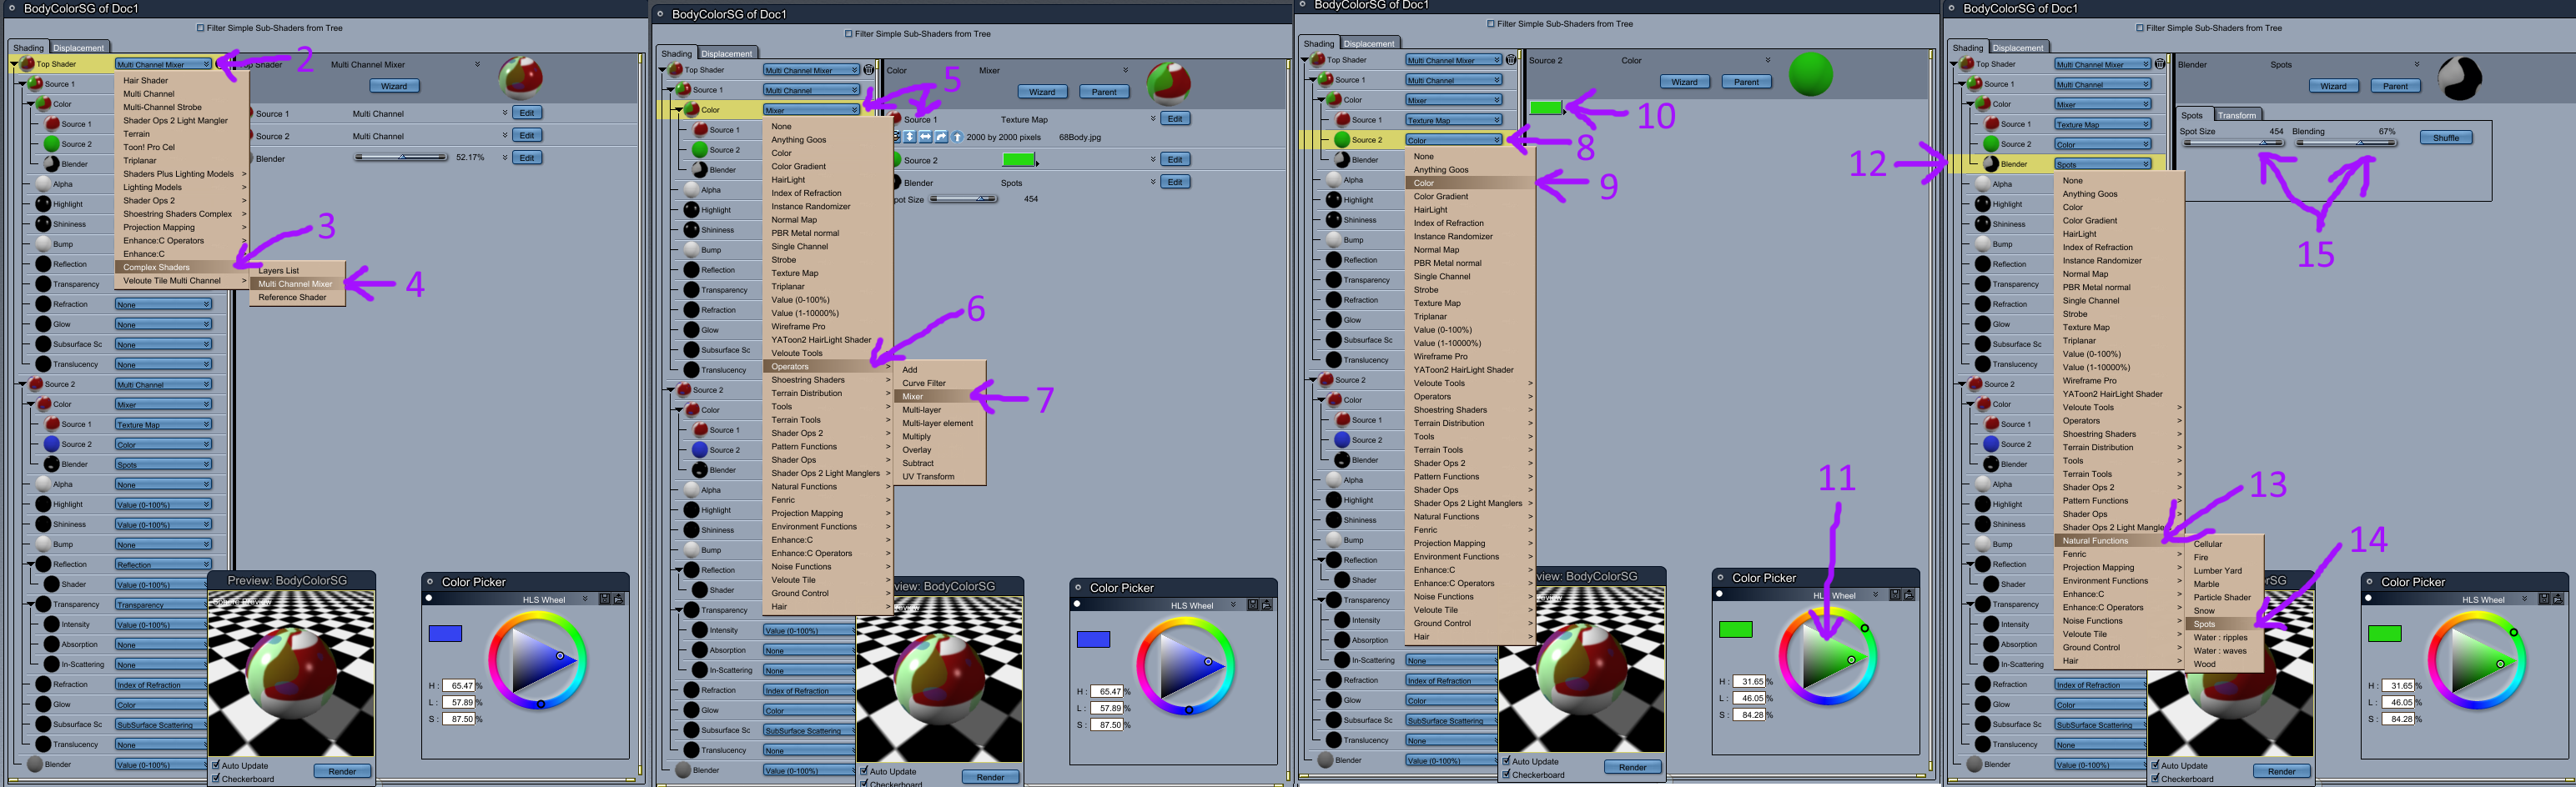The width and height of the screenshot is (2576, 787).
Task: Click Shader sphere under Reflection, second window
Action: [700, 590]
